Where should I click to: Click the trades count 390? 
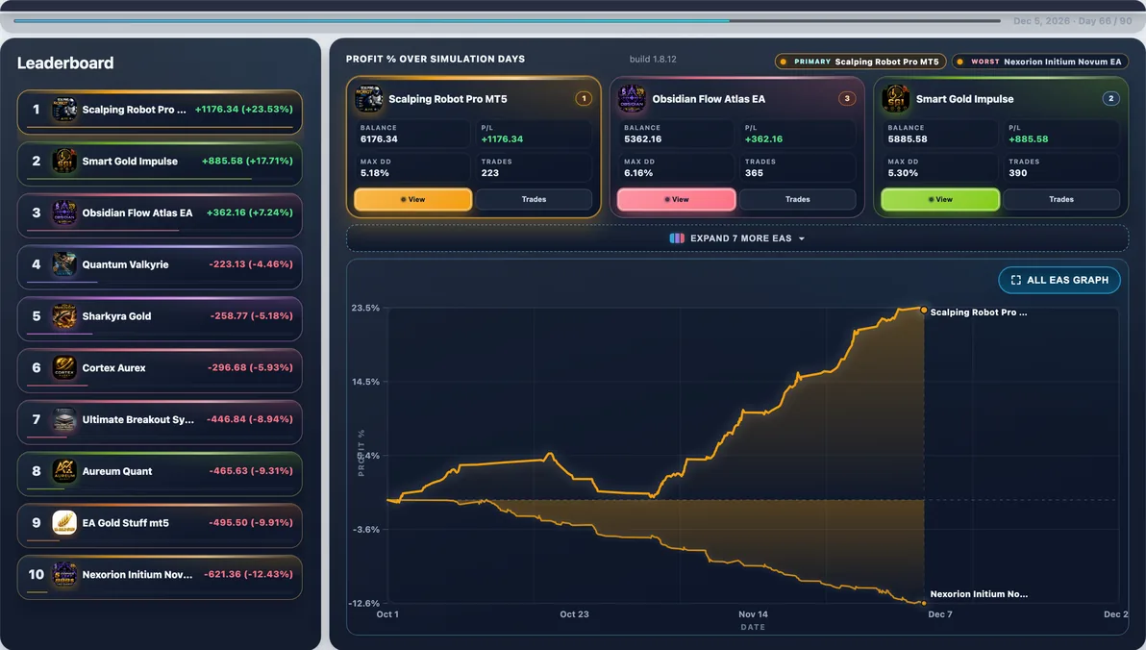1017,173
